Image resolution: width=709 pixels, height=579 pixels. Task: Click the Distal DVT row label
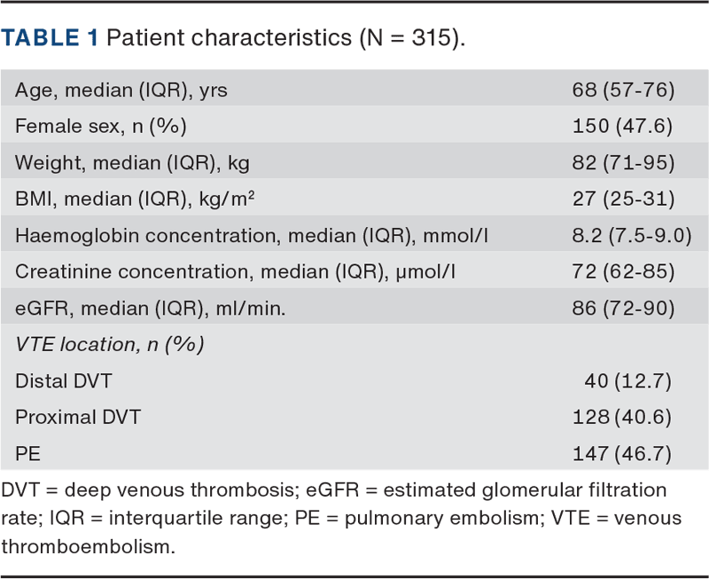click(63, 381)
